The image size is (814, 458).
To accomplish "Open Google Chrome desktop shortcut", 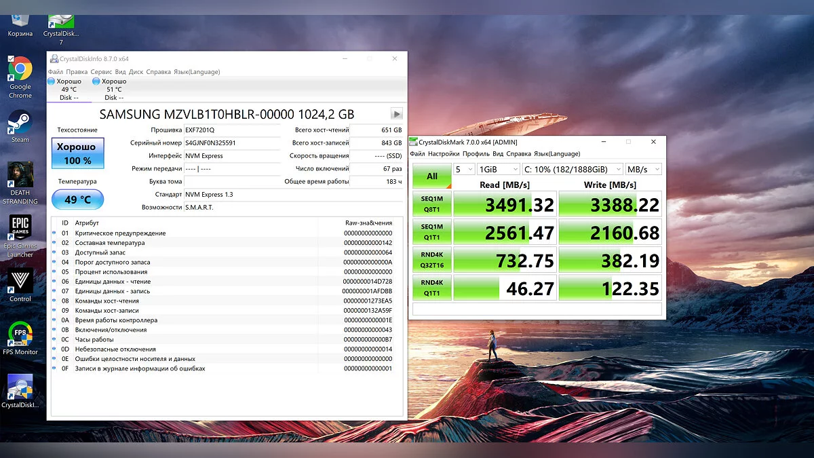I will point(20,71).
